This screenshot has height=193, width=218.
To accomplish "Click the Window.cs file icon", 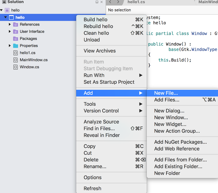I will (16, 67).
